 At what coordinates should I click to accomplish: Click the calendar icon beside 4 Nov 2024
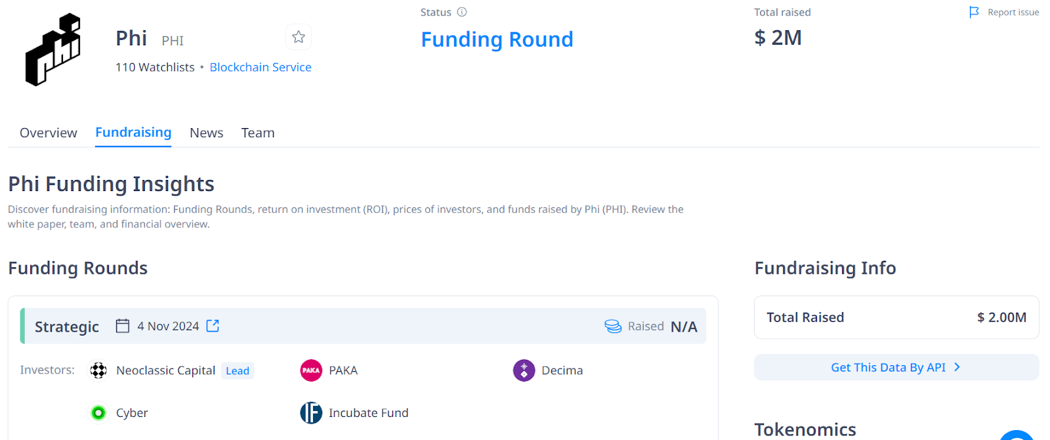click(123, 326)
